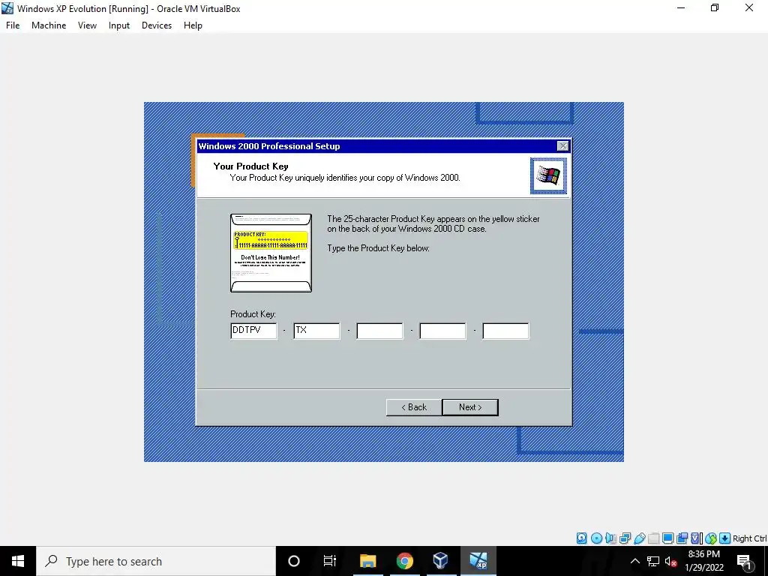
Task: Open the Devices menu
Action: point(157,25)
